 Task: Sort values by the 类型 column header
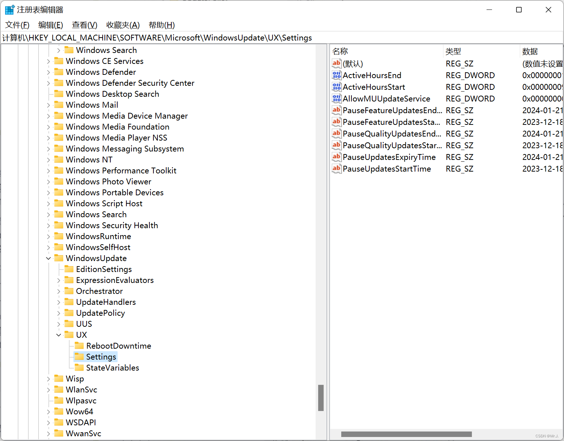(481, 51)
